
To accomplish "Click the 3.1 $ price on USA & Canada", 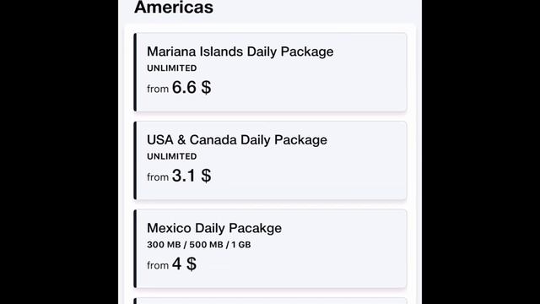I will 192,176.
